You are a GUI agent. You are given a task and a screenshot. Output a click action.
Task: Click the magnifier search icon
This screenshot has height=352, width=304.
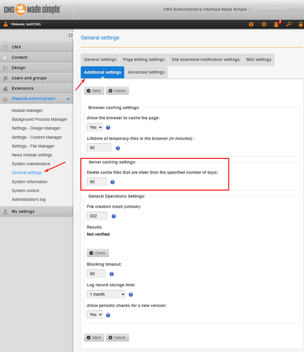point(288,24)
